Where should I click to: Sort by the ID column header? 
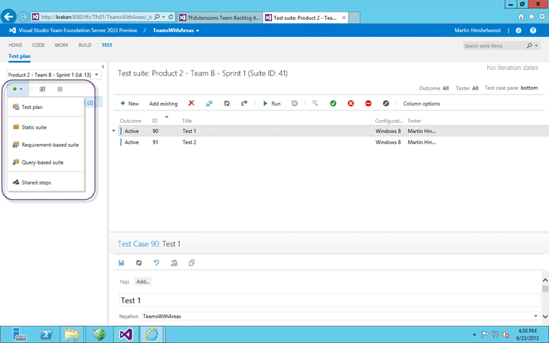coord(154,121)
